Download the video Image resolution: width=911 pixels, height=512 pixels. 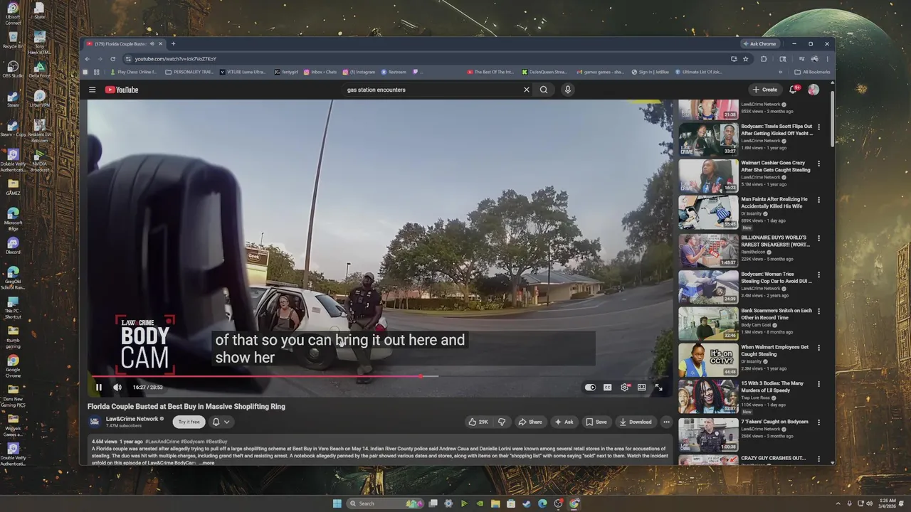coord(636,422)
